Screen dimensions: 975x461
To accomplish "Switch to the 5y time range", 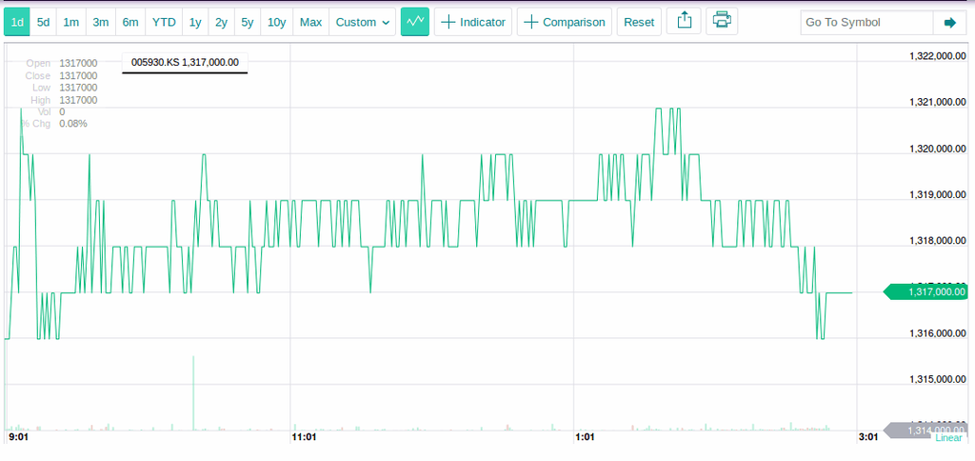I will 247,22.
